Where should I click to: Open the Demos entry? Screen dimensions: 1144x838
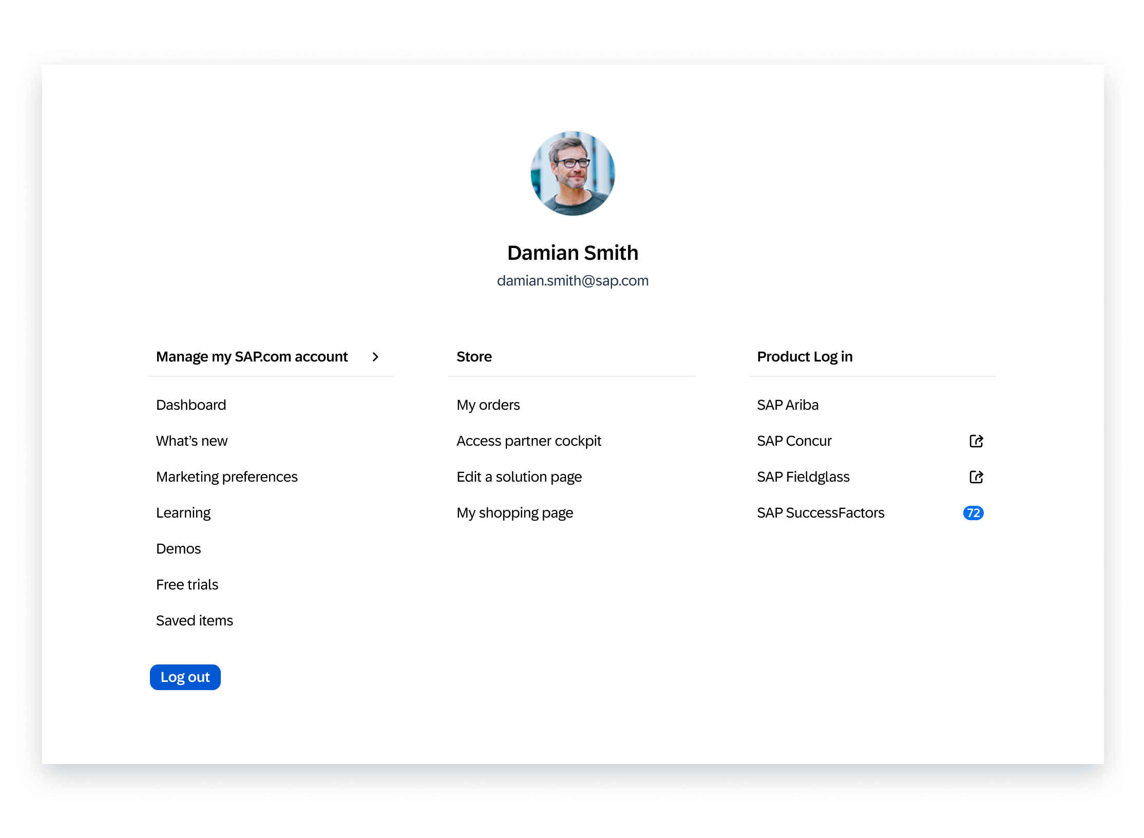179,549
